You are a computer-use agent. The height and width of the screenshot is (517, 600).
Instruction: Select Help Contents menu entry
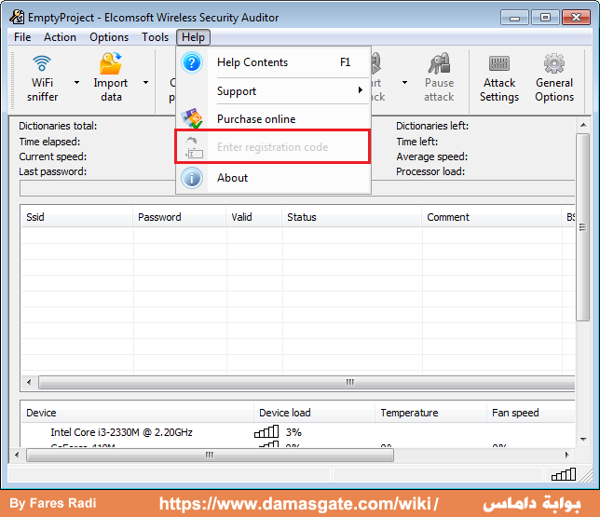(273, 62)
